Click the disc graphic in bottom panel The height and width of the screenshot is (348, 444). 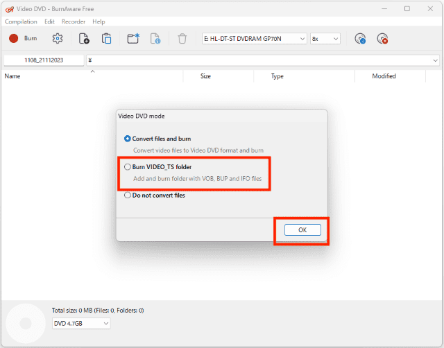(26, 323)
